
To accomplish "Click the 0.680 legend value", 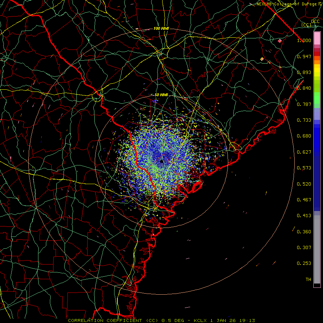I will (304, 136).
